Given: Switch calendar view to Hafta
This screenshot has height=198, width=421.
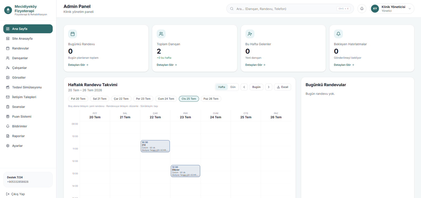Looking at the screenshot, I should (222, 87).
